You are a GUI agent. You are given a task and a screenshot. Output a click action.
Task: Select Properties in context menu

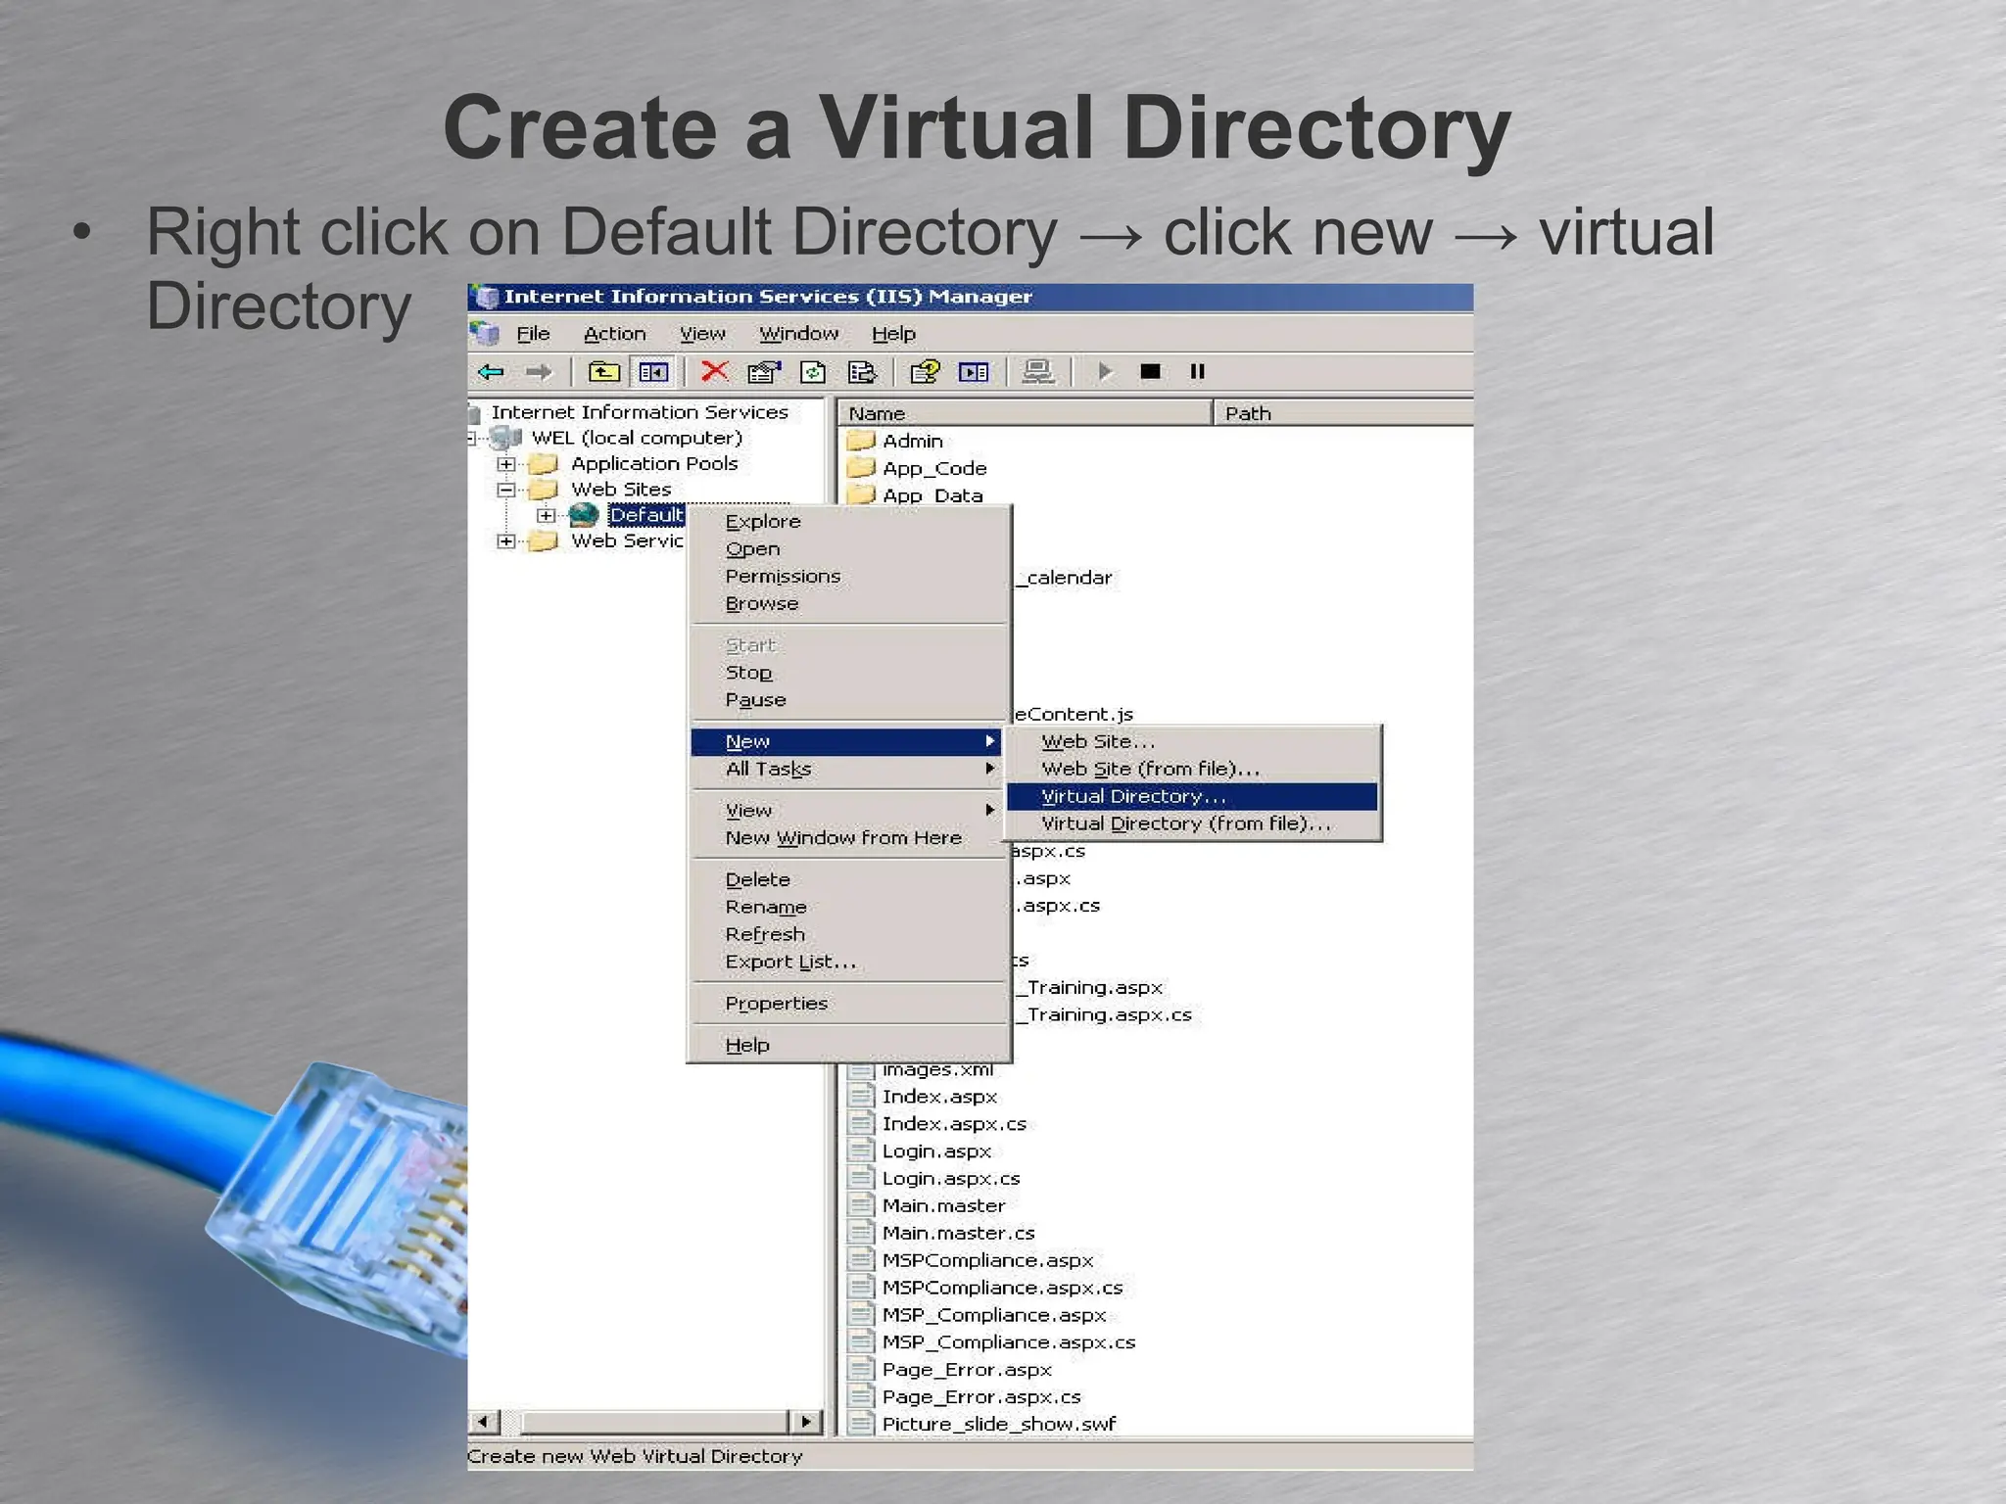[x=848, y=1003]
